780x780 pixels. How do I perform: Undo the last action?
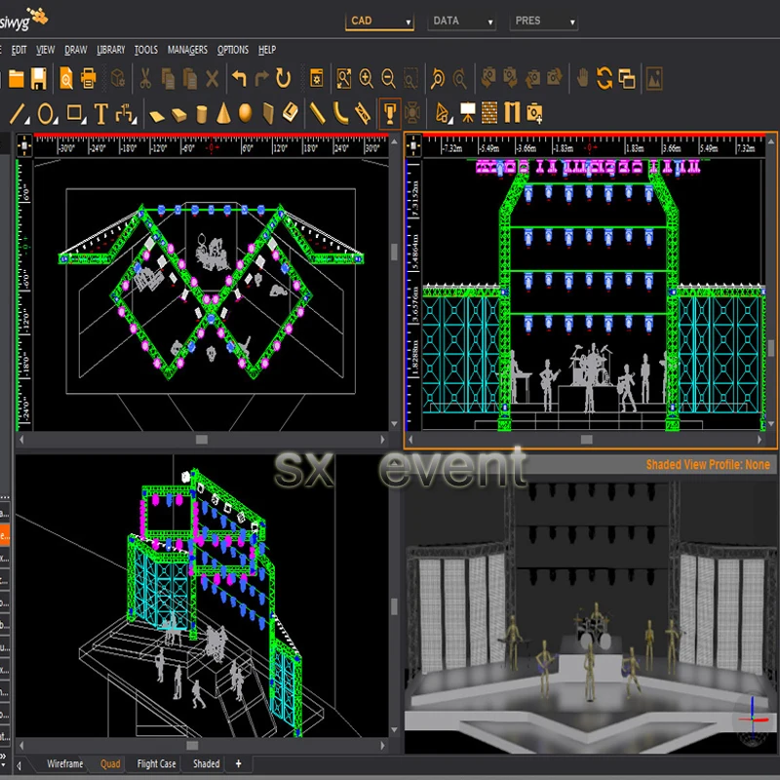pos(239,79)
